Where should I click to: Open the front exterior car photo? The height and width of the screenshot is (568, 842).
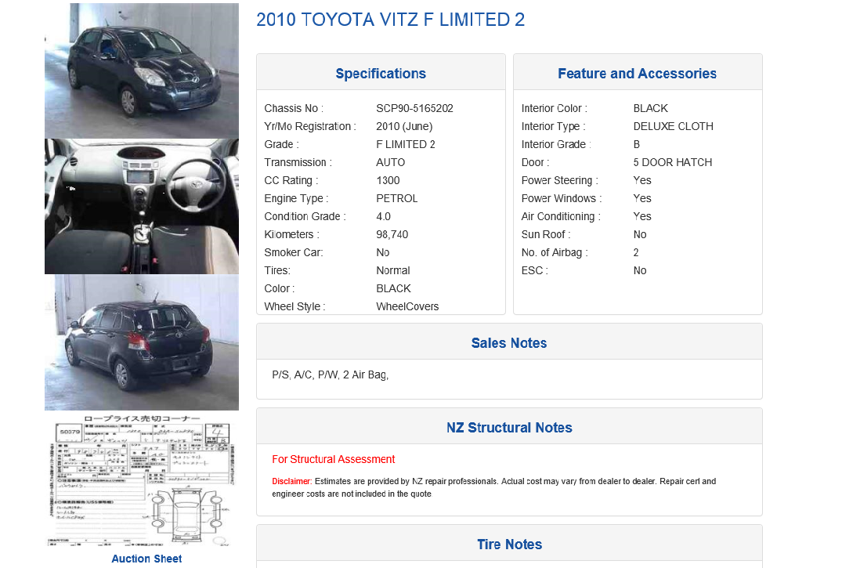point(142,71)
